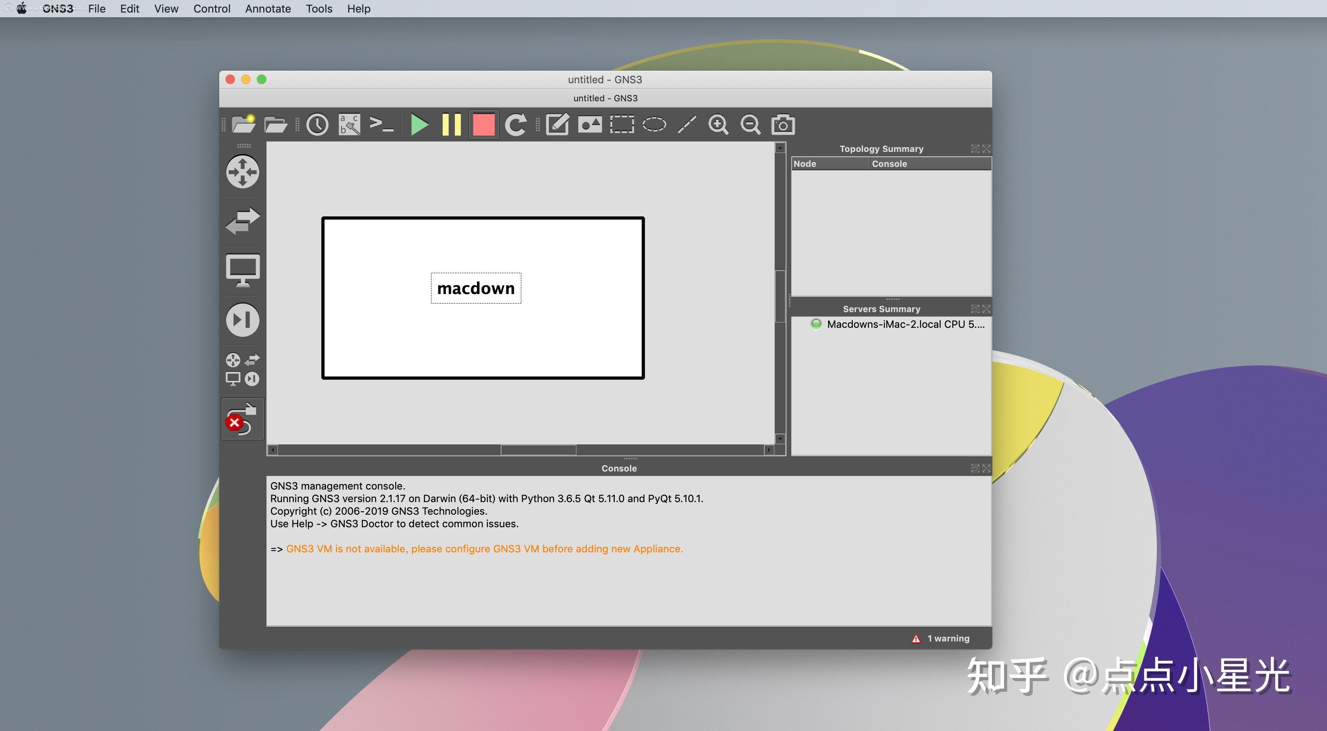Click the warning triangle status icon
The height and width of the screenshot is (731, 1327).
(916, 639)
